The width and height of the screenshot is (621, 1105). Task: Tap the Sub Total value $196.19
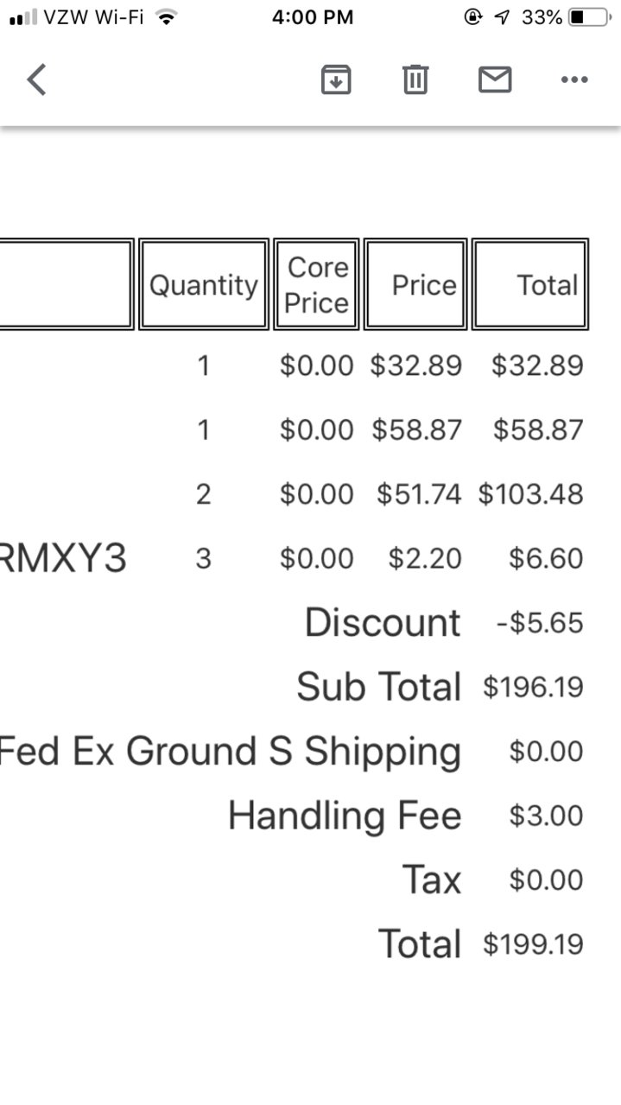(x=533, y=688)
